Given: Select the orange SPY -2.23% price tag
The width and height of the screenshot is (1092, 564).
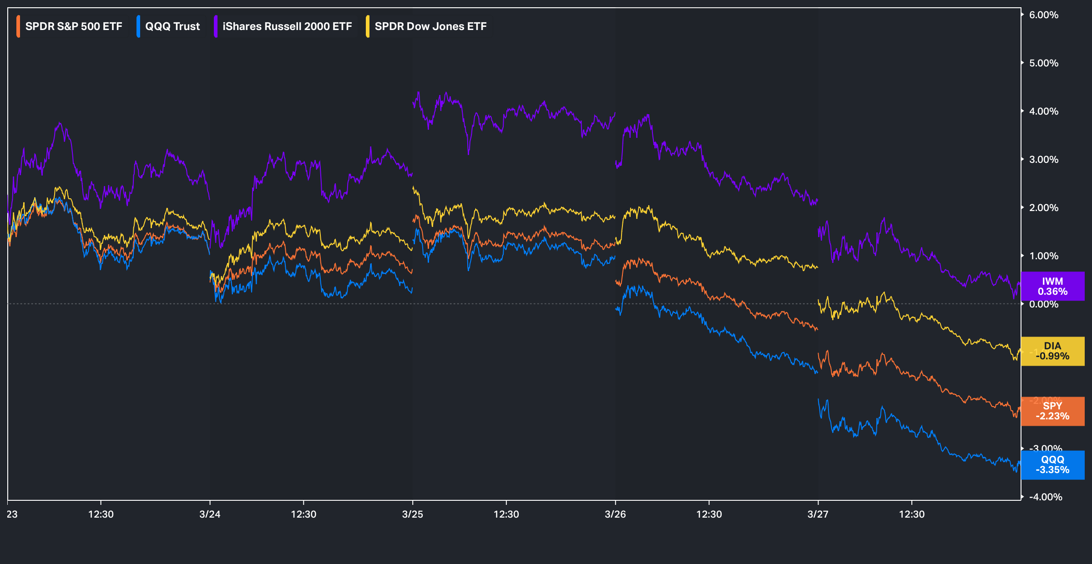Looking at the screenshot, I should 1052,411.
